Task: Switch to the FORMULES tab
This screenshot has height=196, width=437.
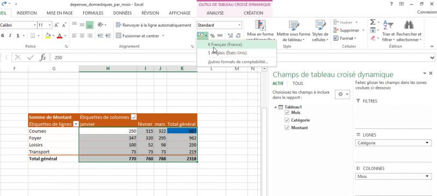Action: (x=93, y=13)
